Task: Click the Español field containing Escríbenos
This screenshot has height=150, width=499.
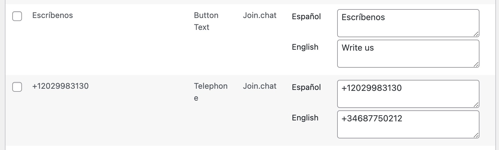Action: tap(408, 23)
